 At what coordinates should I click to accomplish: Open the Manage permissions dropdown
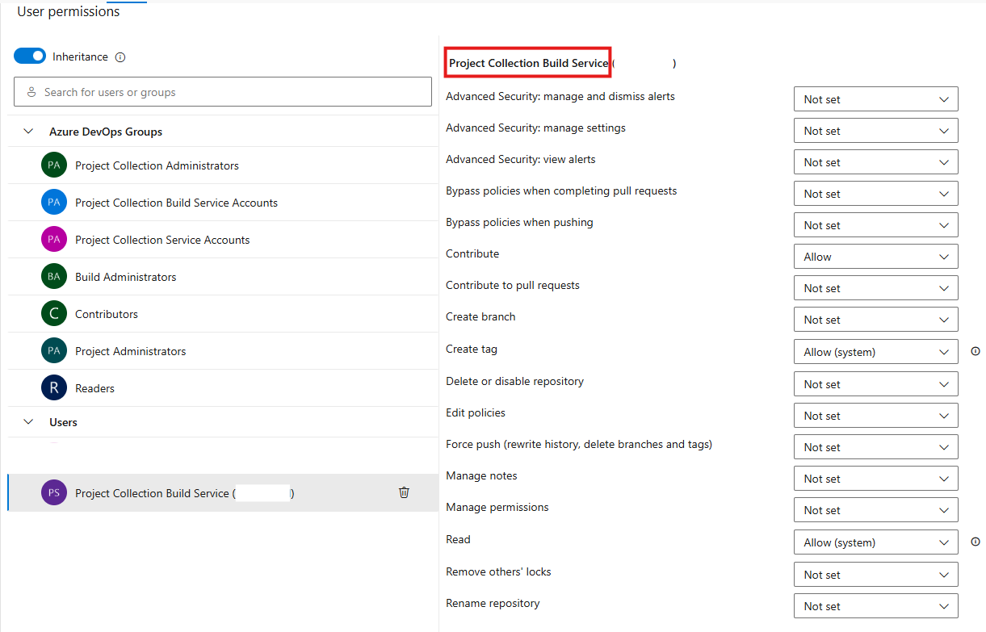876,510
